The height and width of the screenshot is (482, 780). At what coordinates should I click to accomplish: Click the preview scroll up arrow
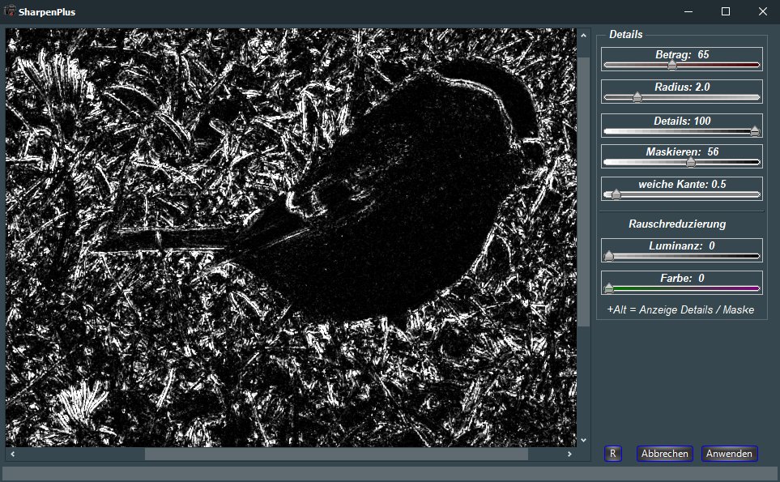pyautogui.click(x=583, y=36)
